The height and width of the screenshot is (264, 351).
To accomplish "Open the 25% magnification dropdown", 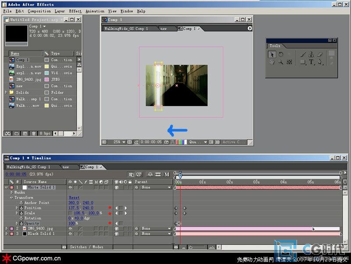I will [119, 142].
